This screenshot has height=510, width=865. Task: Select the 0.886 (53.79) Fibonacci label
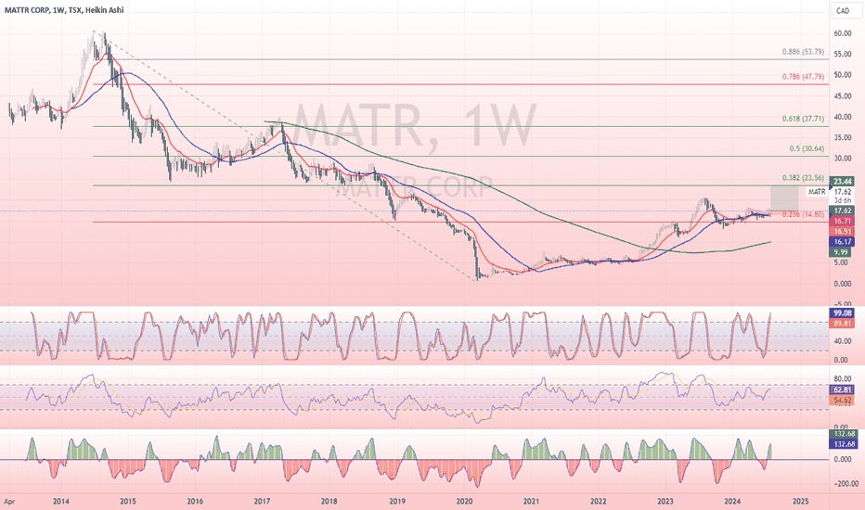click(803, 52)
